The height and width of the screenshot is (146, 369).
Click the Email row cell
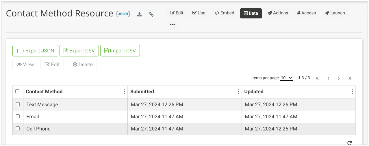tap(33, 117)
